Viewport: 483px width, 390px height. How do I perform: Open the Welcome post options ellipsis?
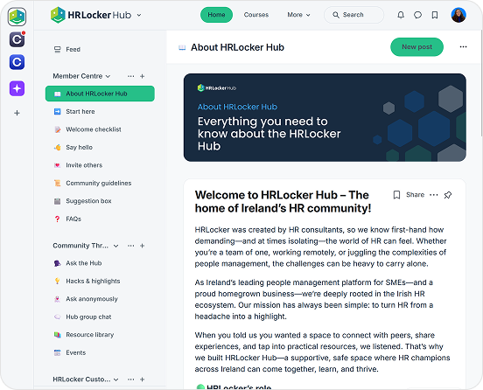(x=434, y=195)
